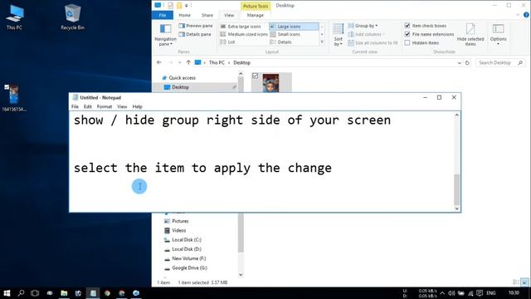This screenshot has width=531, height=299.
Task: Open Videos in the navigation pane
Action: pos(178,231)
